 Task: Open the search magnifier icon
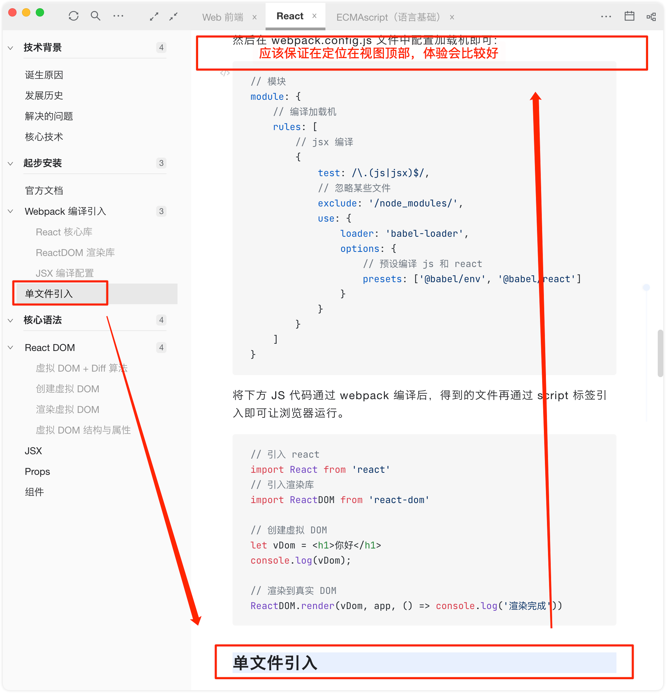coord(95,16)
